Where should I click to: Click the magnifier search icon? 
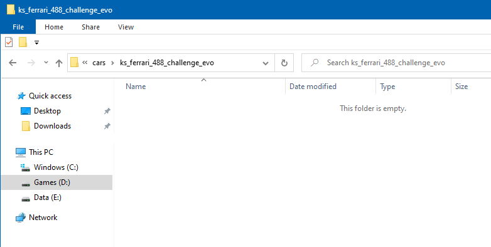click(x=315, y=63)
